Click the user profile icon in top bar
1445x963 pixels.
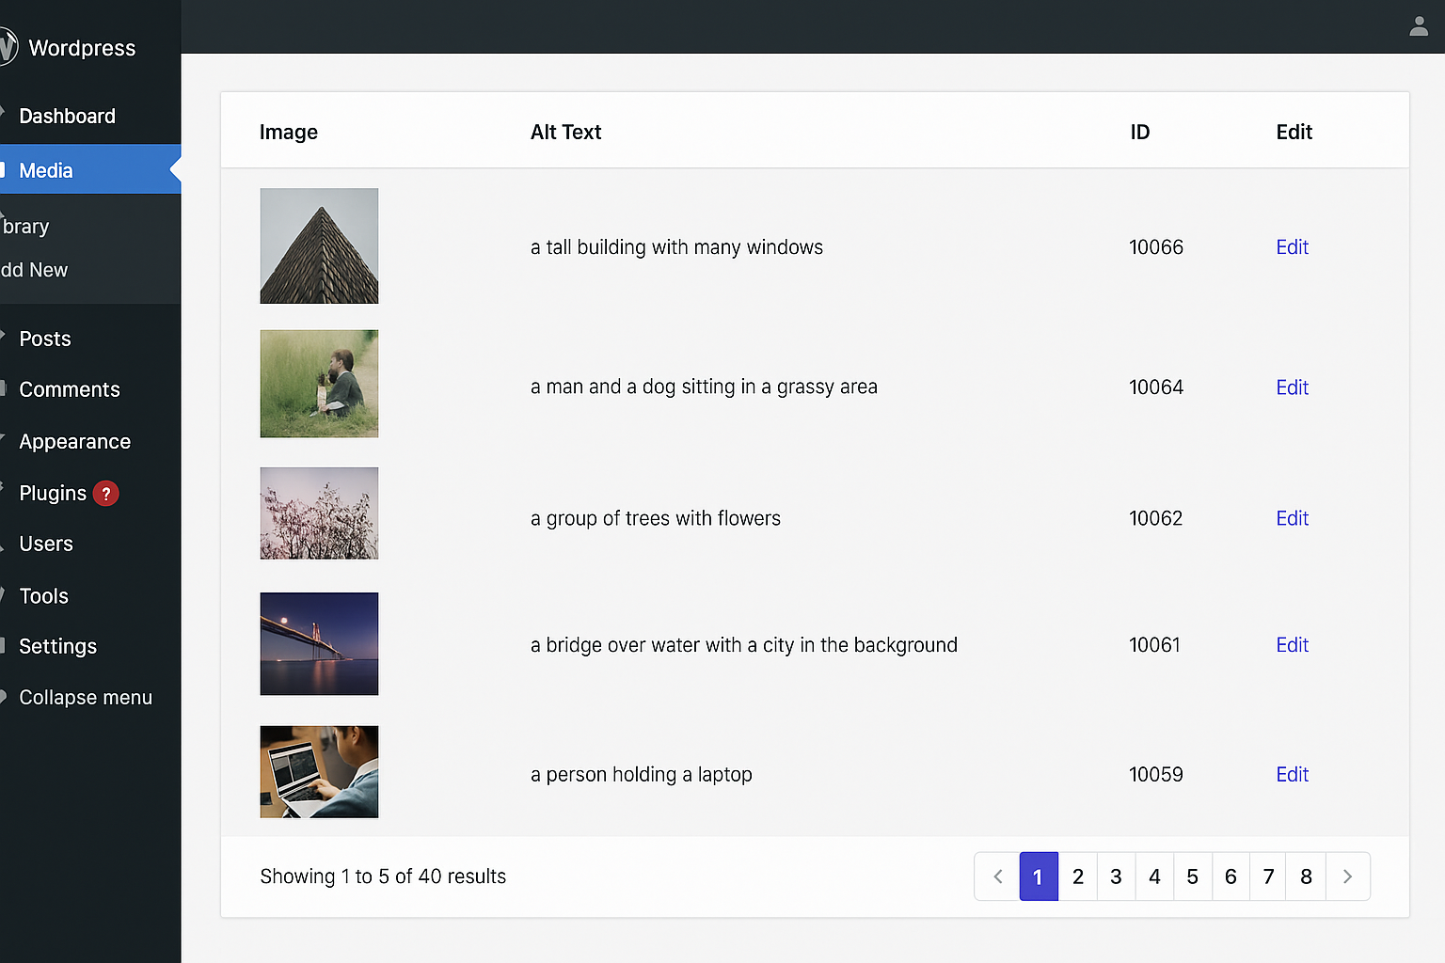pos(1419,26)
